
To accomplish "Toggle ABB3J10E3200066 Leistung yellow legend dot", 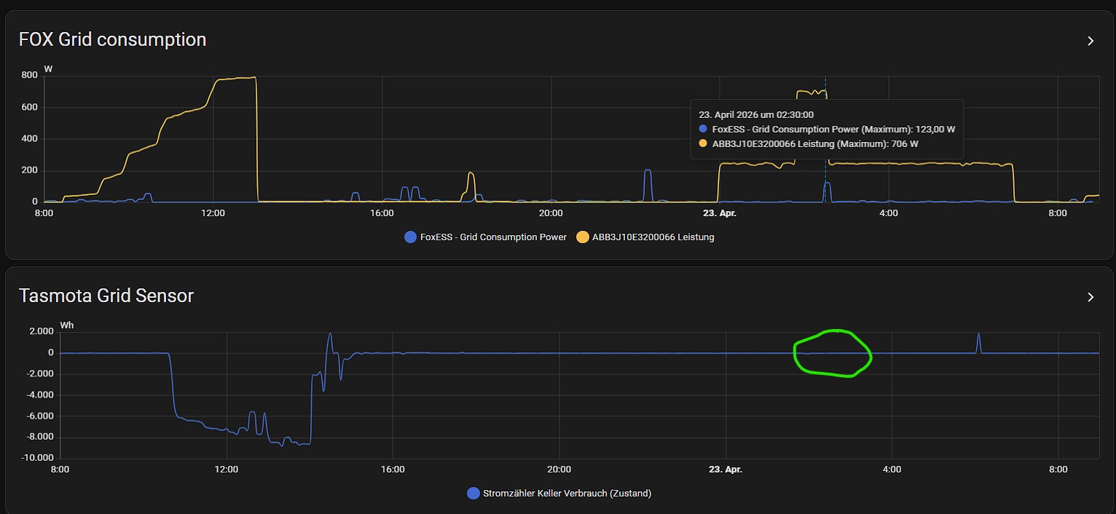I will [x=583, y=237].
